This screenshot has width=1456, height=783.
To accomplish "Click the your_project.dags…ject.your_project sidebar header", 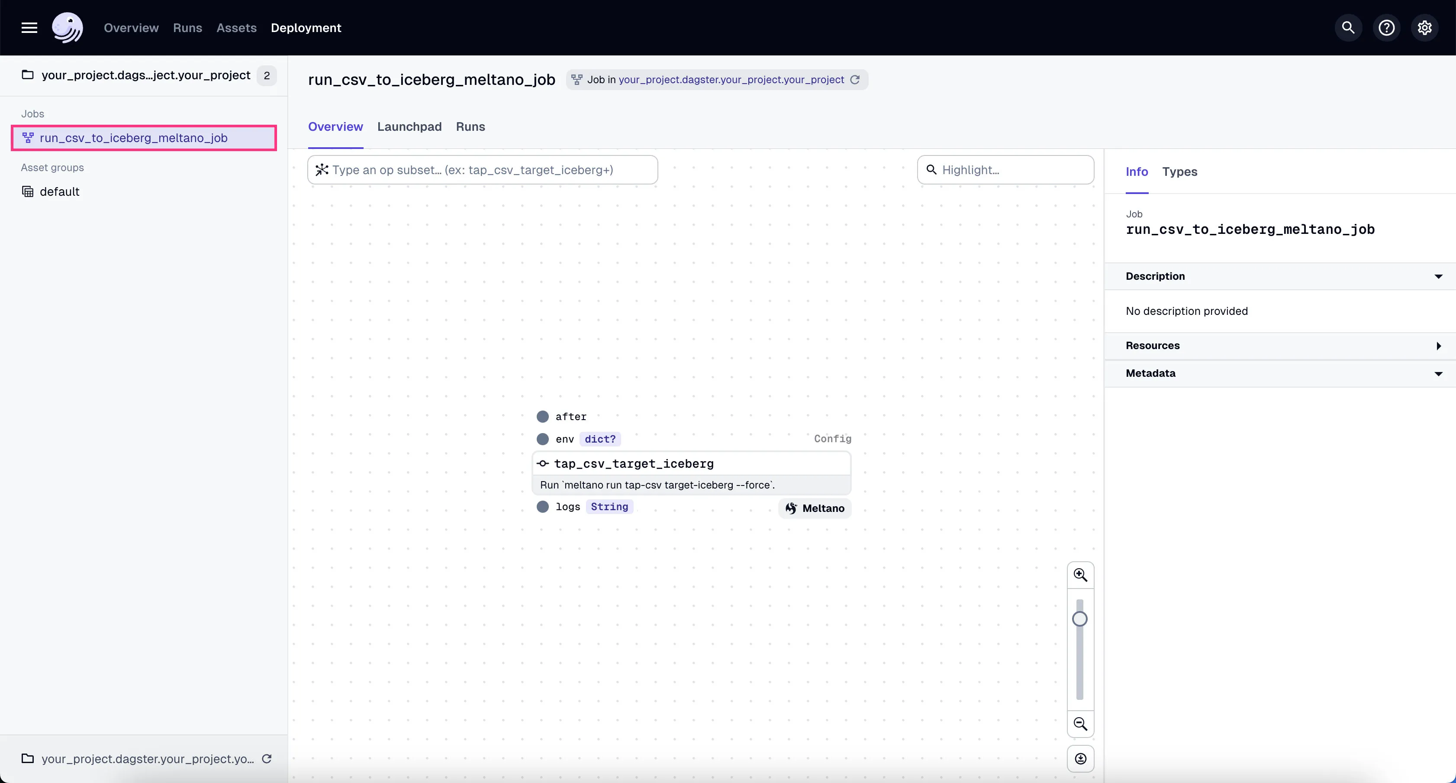I will [146, 74].
